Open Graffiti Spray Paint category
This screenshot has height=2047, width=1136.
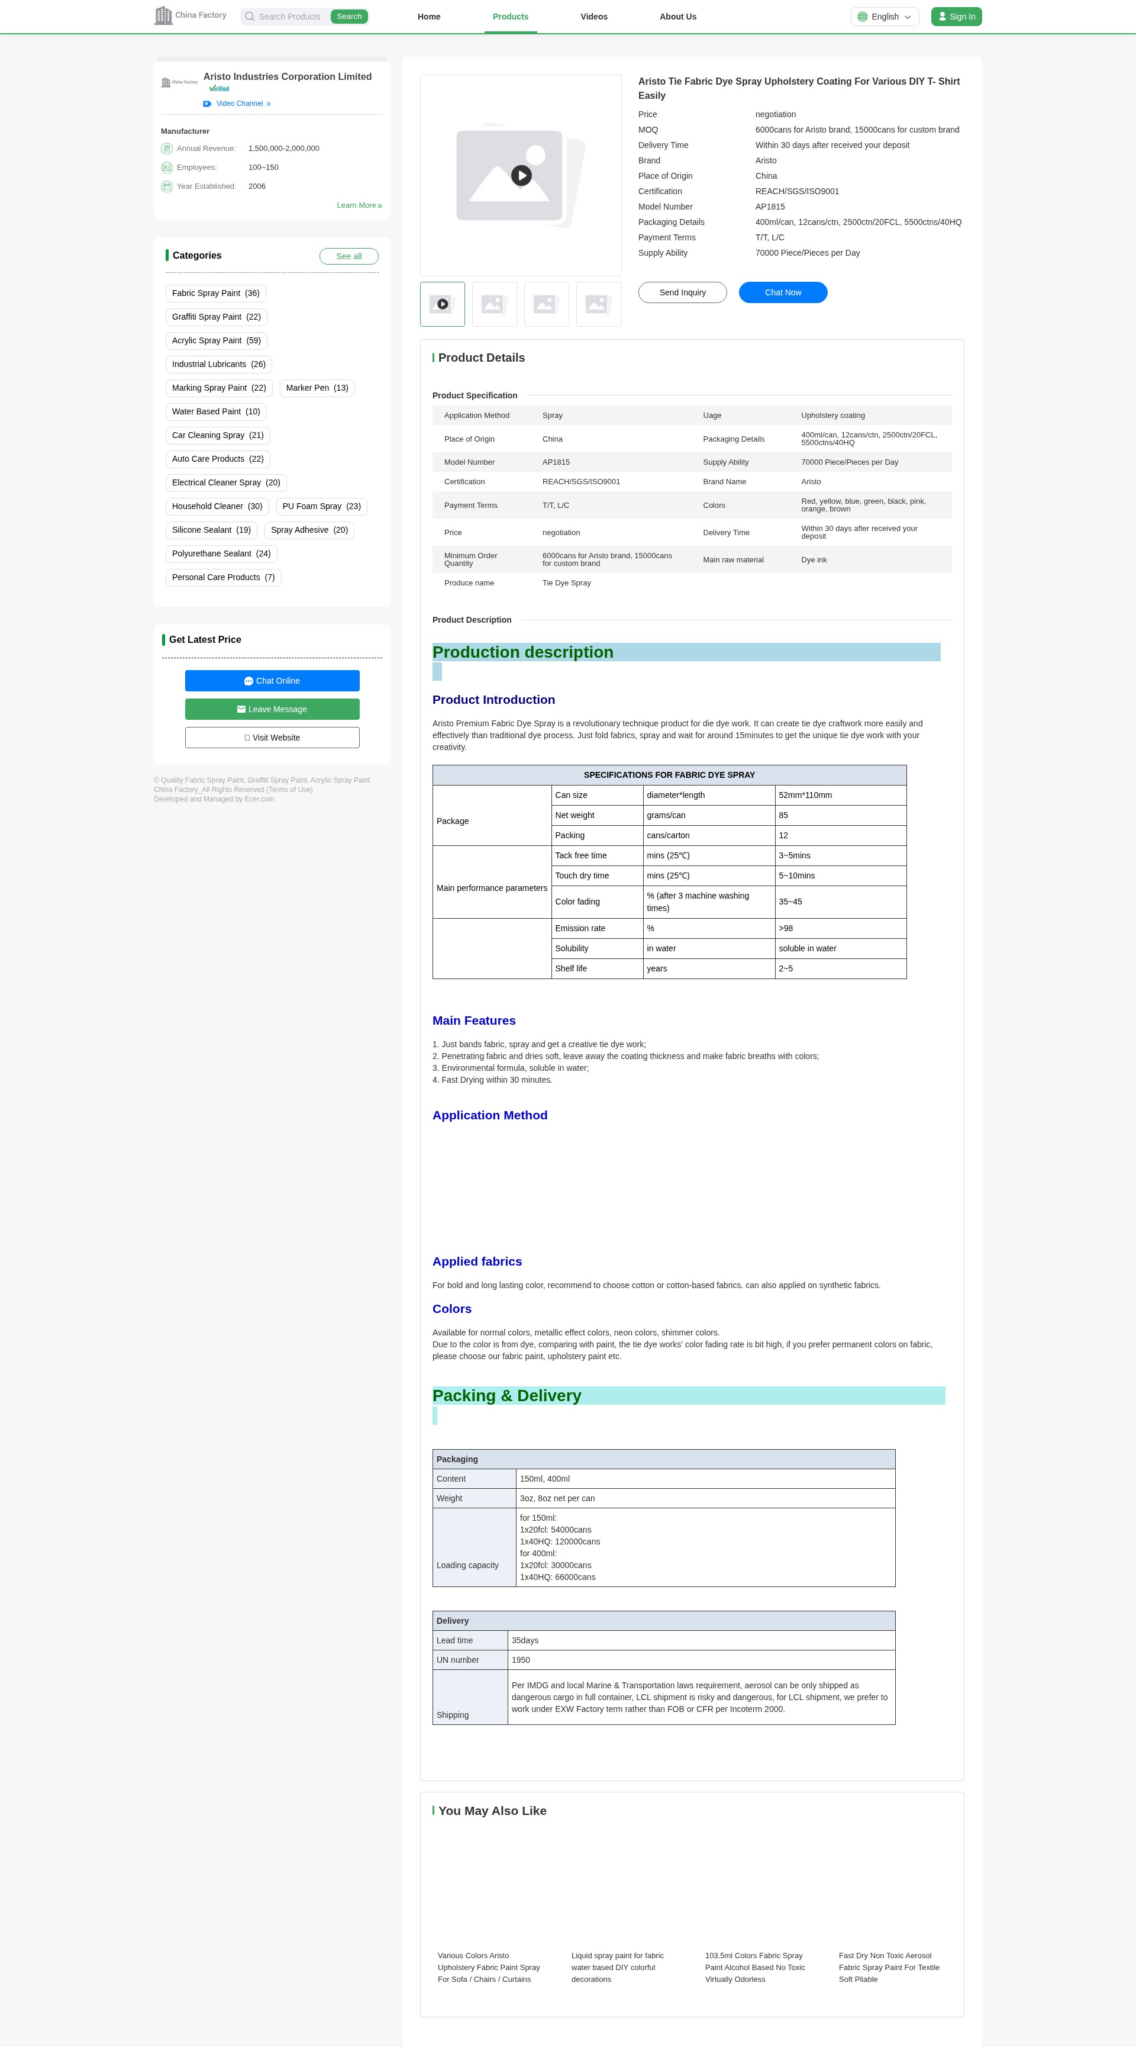coord(217,317)
